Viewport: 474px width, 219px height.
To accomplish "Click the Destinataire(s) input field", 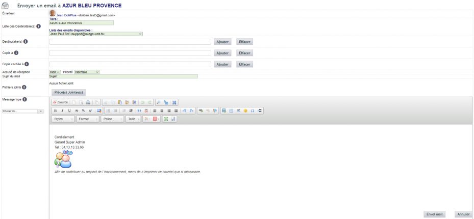I will pos(130,42).
